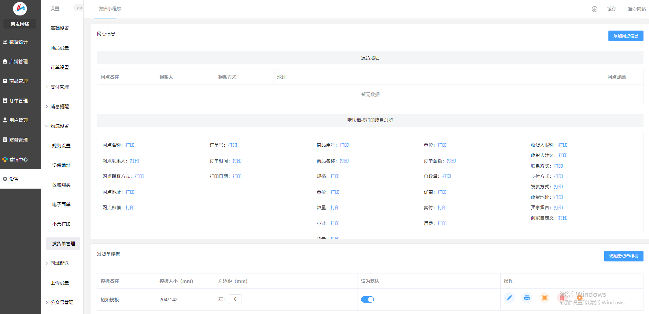Open 营销中心 in the sidebar
Screen dimensions: 649x314
(x=21, y=159)
